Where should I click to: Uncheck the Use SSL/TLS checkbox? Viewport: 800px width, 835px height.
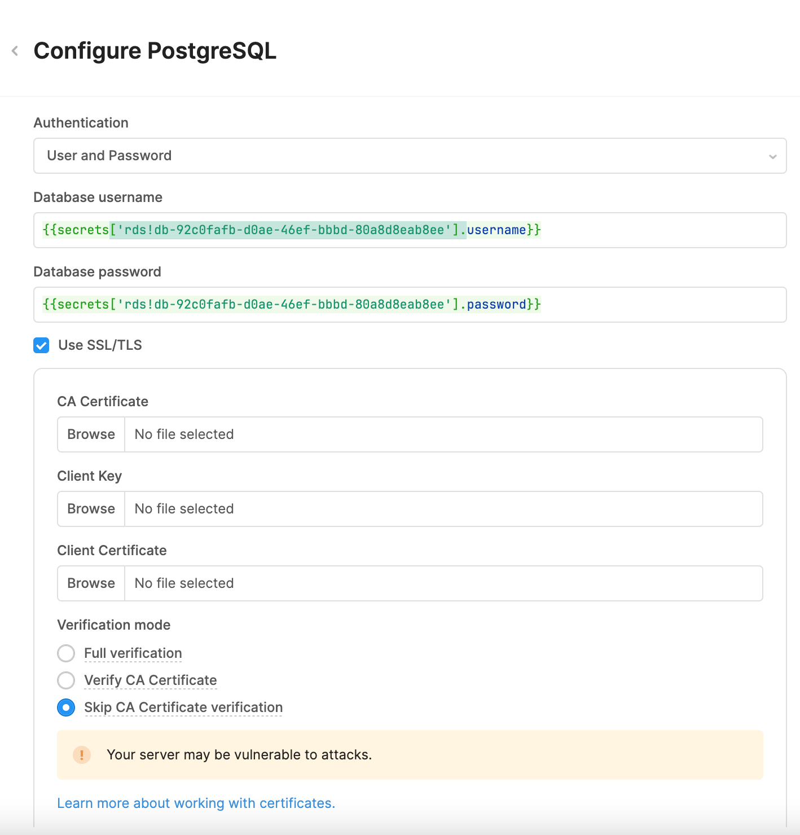coord(41,345)
